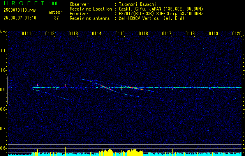The image size is (245, 156).
Task: Click the 0114 time marker
Action: [97, 34]
